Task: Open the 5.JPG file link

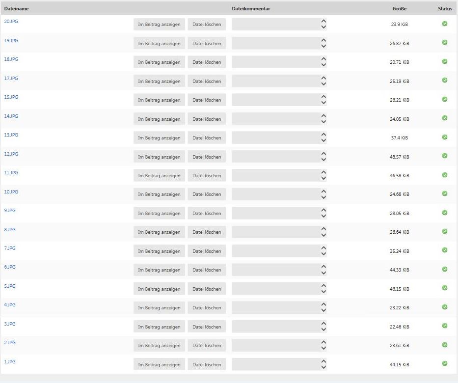Action: (x=10, y=286)
